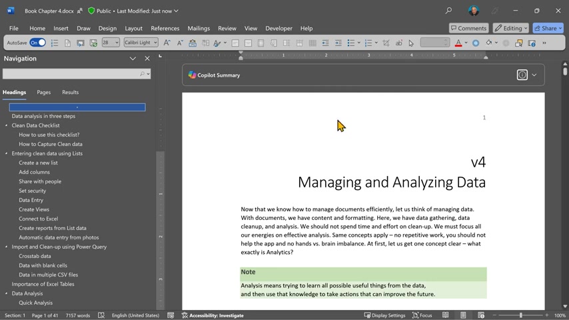Click the document info icon in toolbar

pyautogui.click(x=532, y=43)
